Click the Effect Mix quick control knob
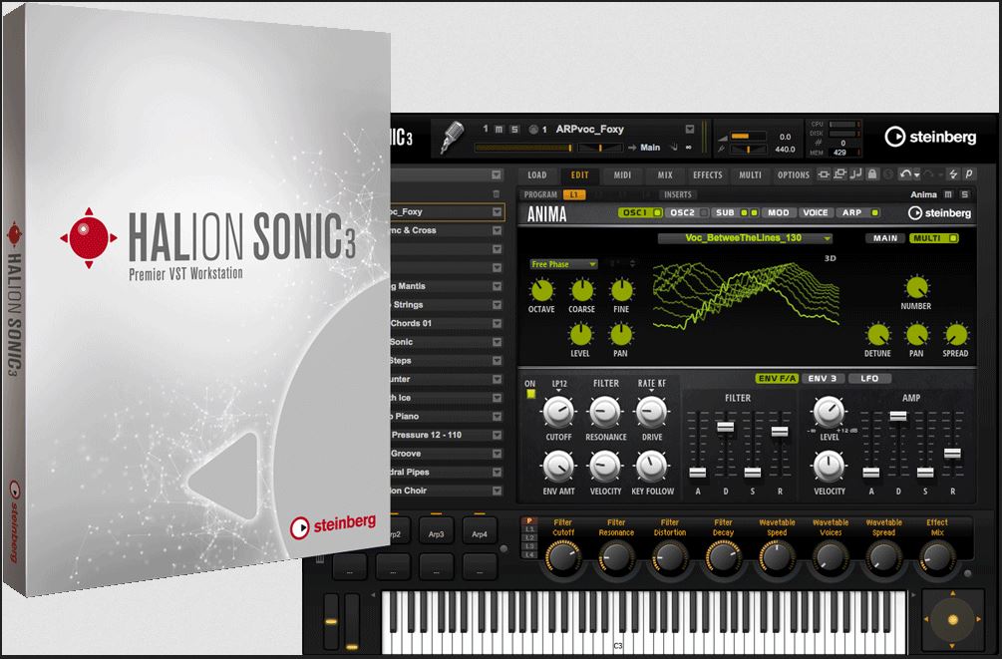The width and height of the screenshot is (1002, 659). coord(937,557)
